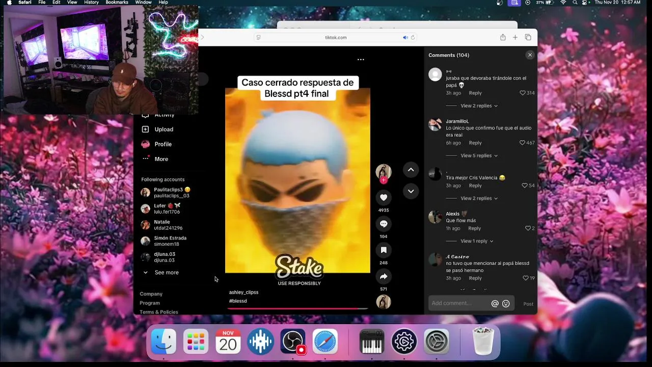Viewport: 652px width, 367px height.
Task: Reply to A Castro's comment
Action: tap(475, 278)
